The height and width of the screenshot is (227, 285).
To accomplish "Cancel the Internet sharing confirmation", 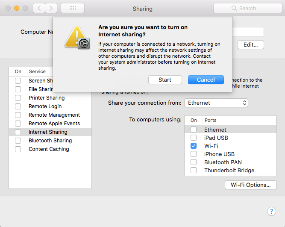I will [206, 80].
